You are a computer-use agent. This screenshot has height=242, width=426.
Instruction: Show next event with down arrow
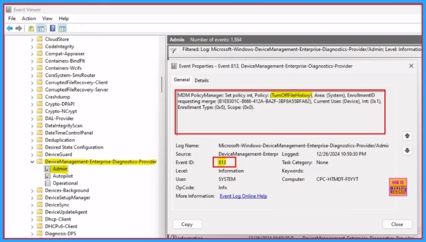(x=407, y=150)
